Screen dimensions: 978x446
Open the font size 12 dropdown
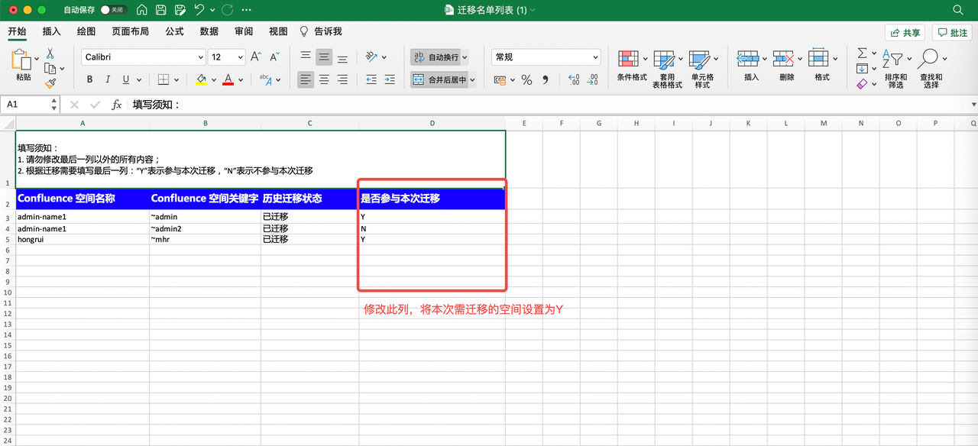click(x=241, y=57)
